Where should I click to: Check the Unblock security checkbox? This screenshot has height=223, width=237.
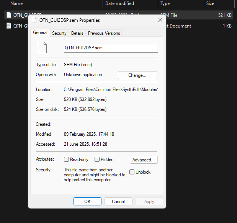(132, 172)
